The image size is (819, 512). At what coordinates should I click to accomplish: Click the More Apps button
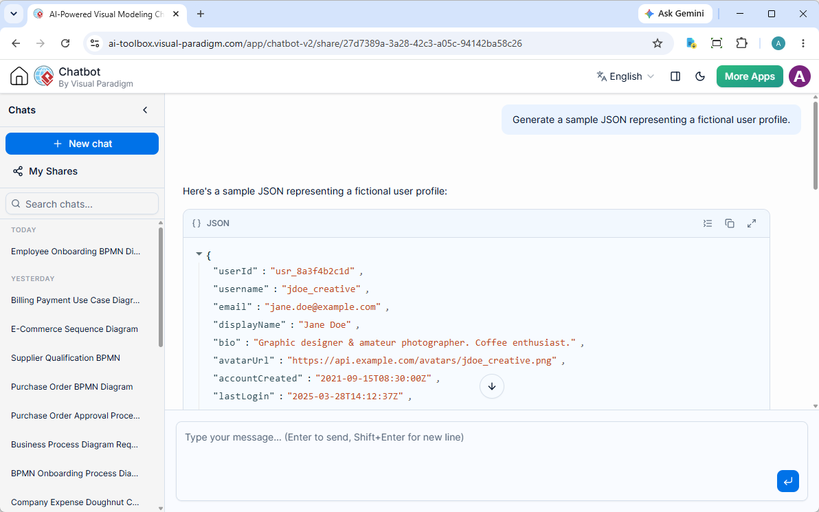click(750, 76)
